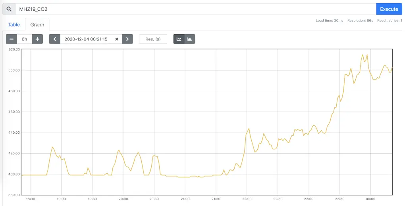405x206 pixels.
Task: Click the first CO2 spike before 19:00
Action: pyautogui.click(x=52, y=147)
